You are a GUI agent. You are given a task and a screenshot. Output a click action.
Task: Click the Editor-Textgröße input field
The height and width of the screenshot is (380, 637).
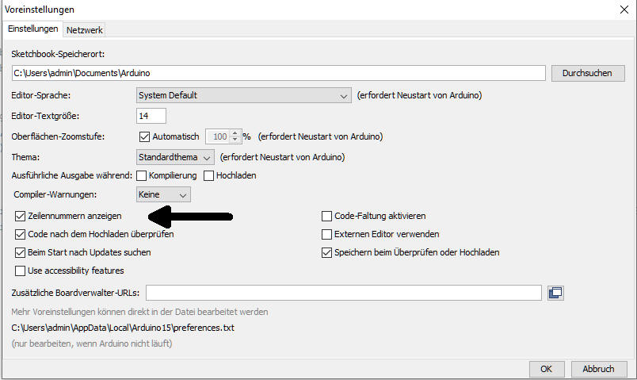(x=151, y=116)
